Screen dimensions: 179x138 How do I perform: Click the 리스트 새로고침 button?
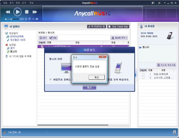click(x=166, y=65)
